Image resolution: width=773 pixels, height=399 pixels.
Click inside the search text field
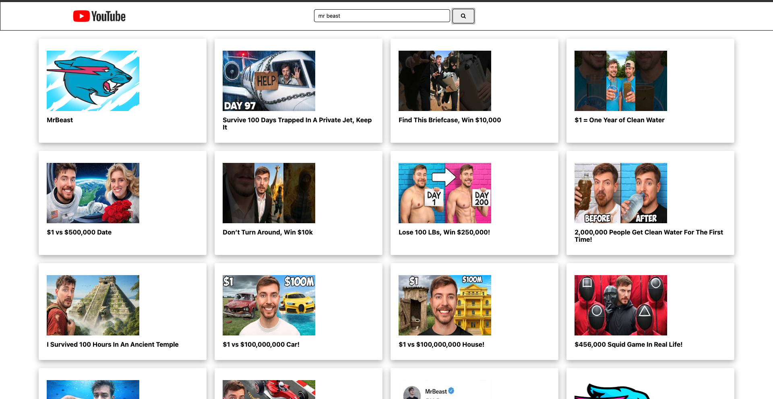tap(382, 16)
